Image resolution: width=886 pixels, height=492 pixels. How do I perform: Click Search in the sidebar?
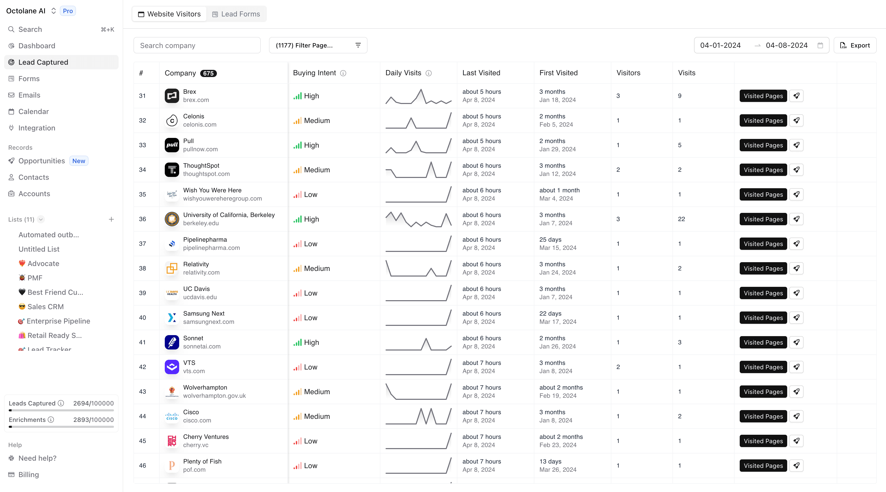[x=61, y=29]
